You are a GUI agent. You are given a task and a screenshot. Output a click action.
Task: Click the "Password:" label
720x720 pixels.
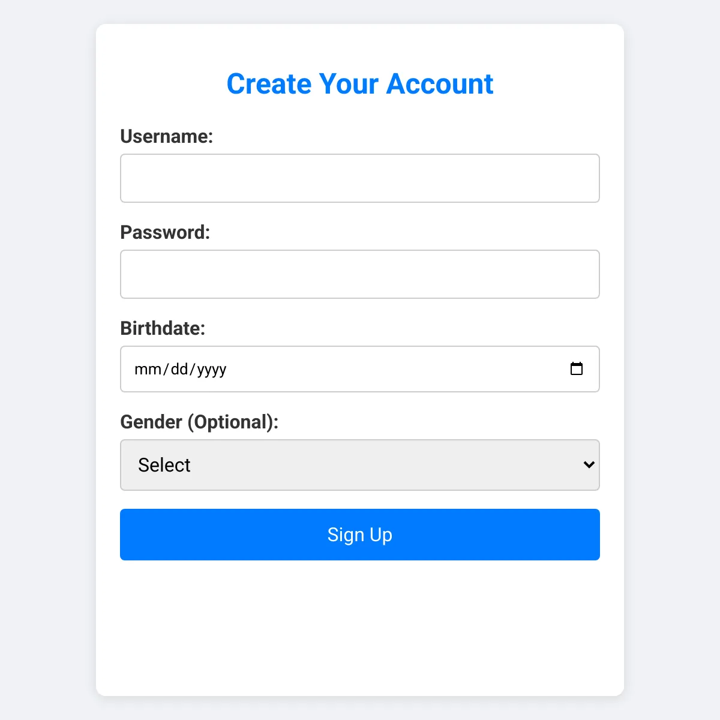click(x=165, y=232)
